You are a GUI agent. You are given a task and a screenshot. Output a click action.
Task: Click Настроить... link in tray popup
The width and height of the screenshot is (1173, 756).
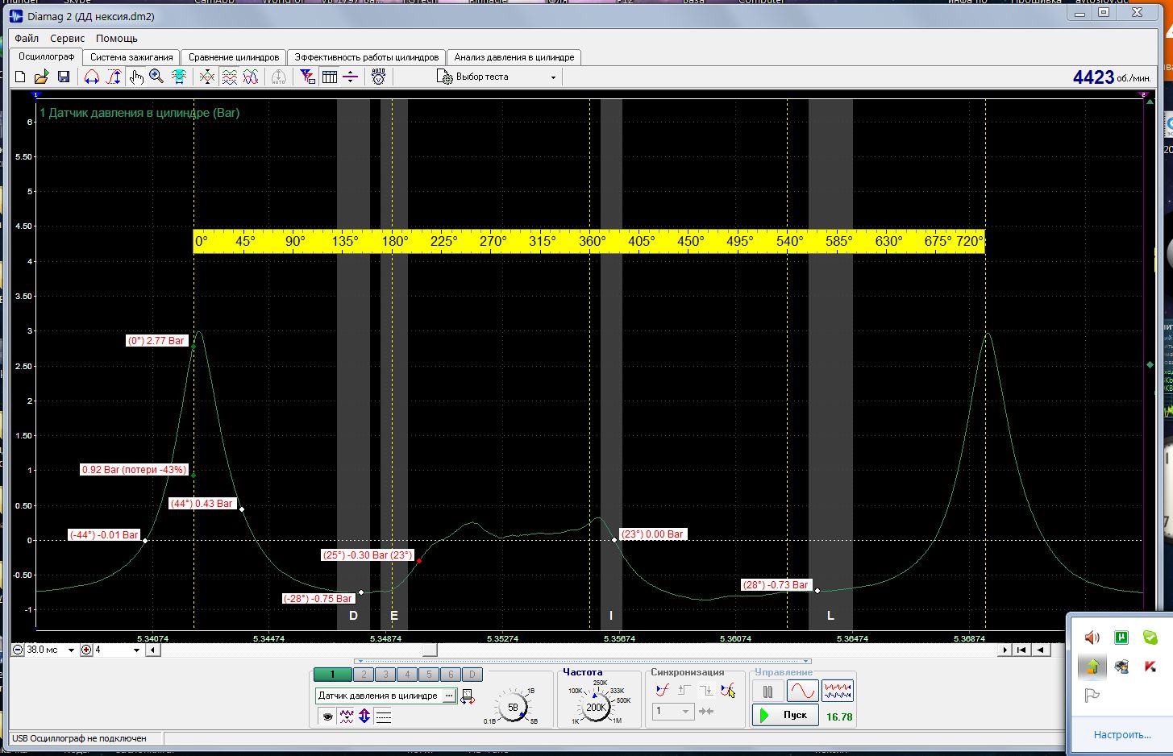pos(1122,734)
